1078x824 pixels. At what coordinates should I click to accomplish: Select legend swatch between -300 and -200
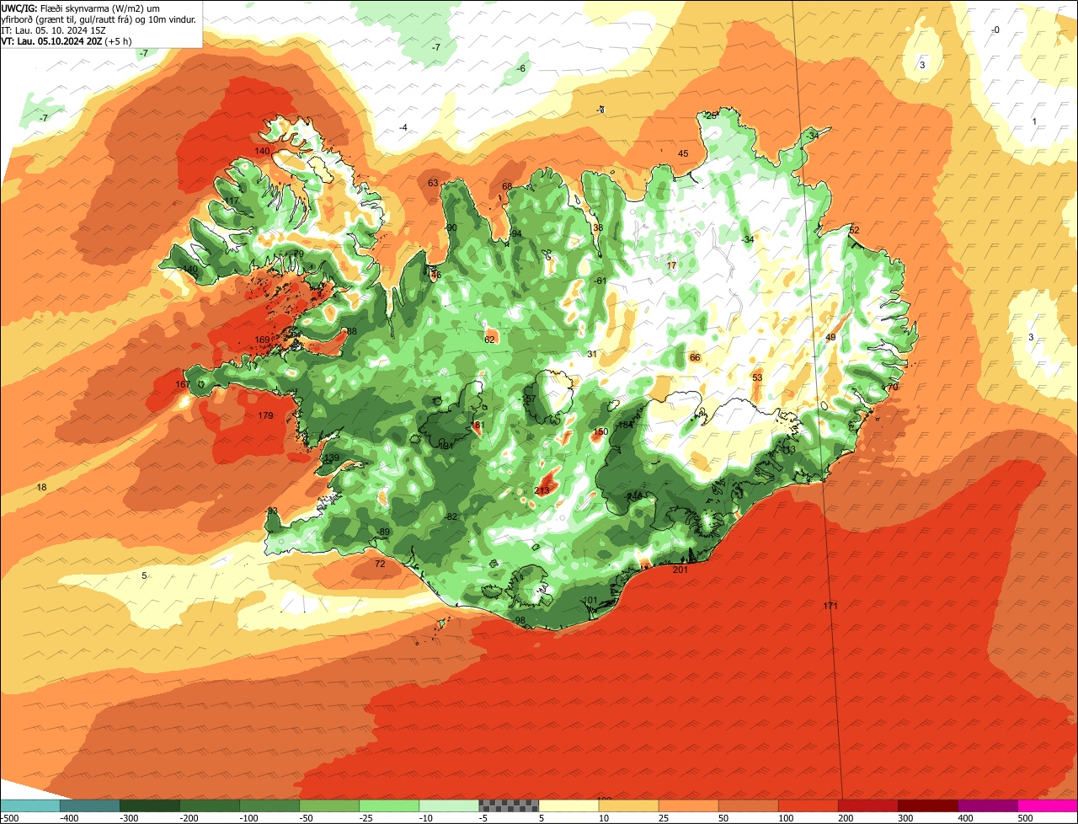coord(150,805)
